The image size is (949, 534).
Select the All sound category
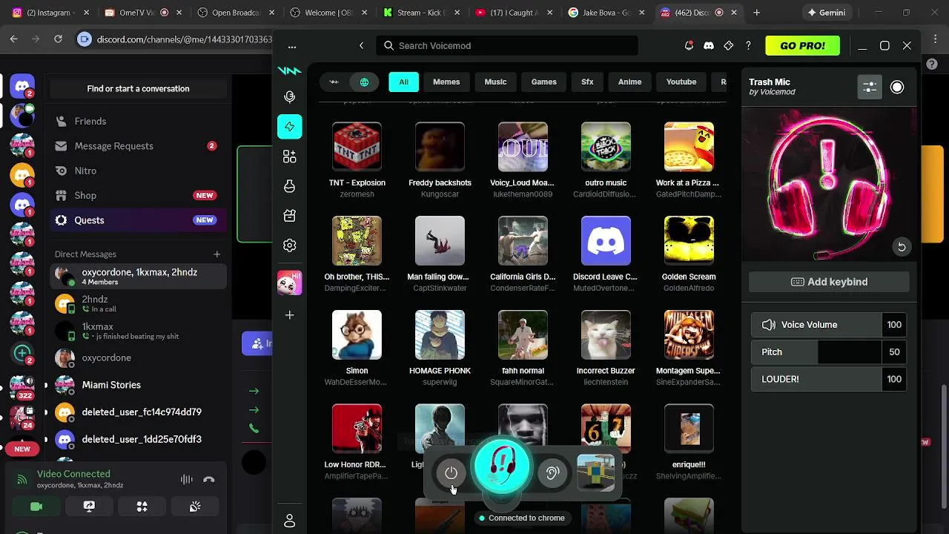403,82
